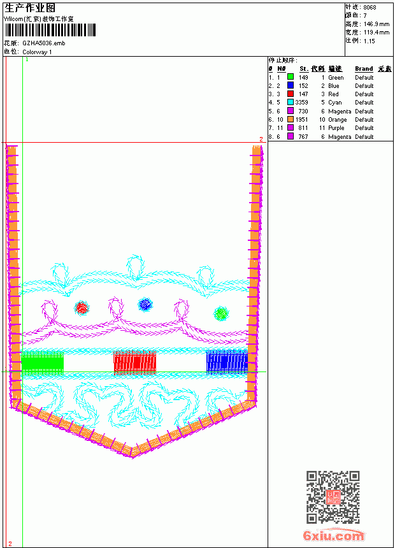
Task: Click the Brand column header
Action: (x=364, y=69)
